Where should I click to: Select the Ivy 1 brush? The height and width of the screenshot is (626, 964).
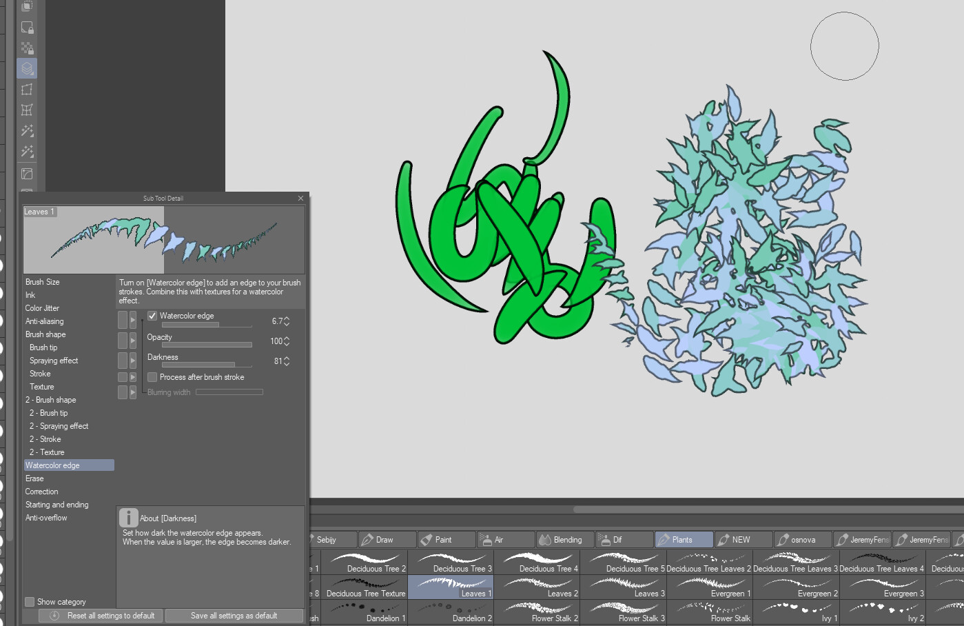click(796, 612)
